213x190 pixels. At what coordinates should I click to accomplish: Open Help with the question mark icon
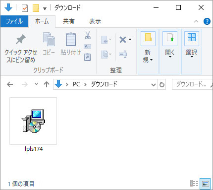(x=207, y=21)
